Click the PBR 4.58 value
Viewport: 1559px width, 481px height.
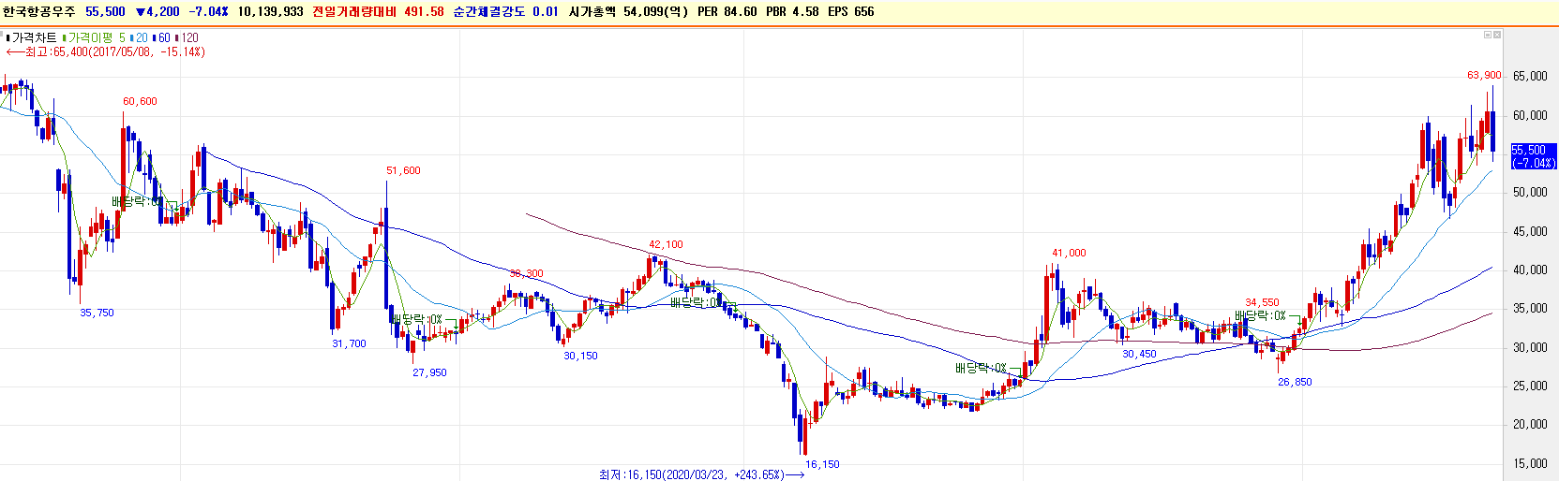point(792,12)
